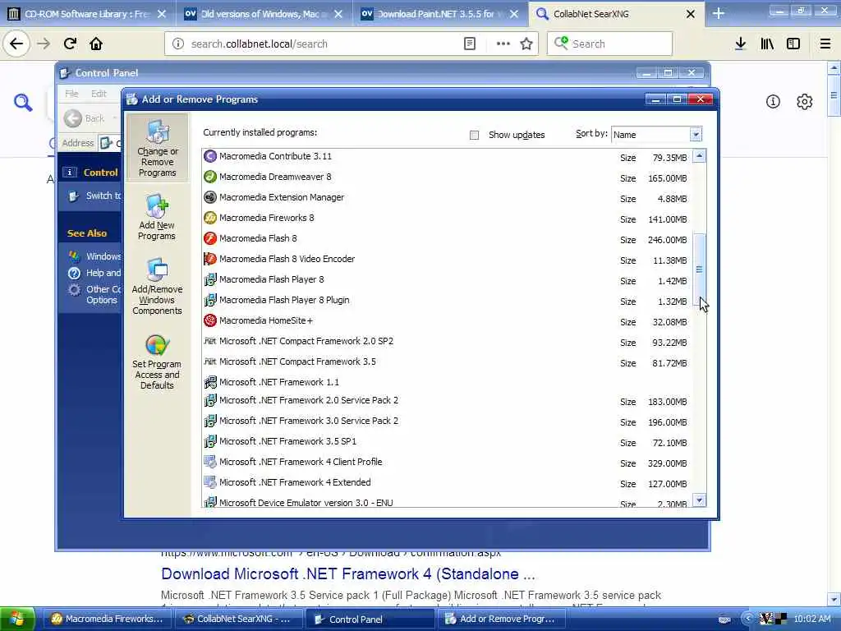Open Firefox library icon
The image size is (841, 631).
767,44
